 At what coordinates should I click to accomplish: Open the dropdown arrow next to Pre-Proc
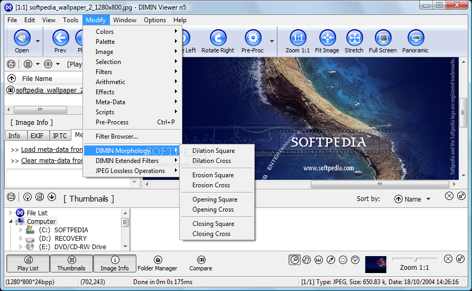click(x=272, y=41)
